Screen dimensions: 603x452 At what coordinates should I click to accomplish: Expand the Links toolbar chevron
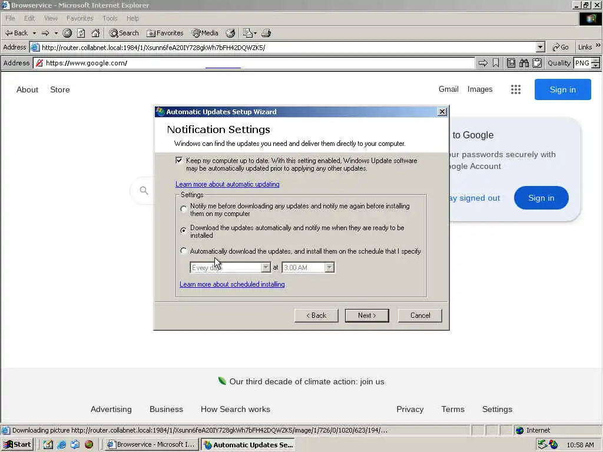(598, 45)
